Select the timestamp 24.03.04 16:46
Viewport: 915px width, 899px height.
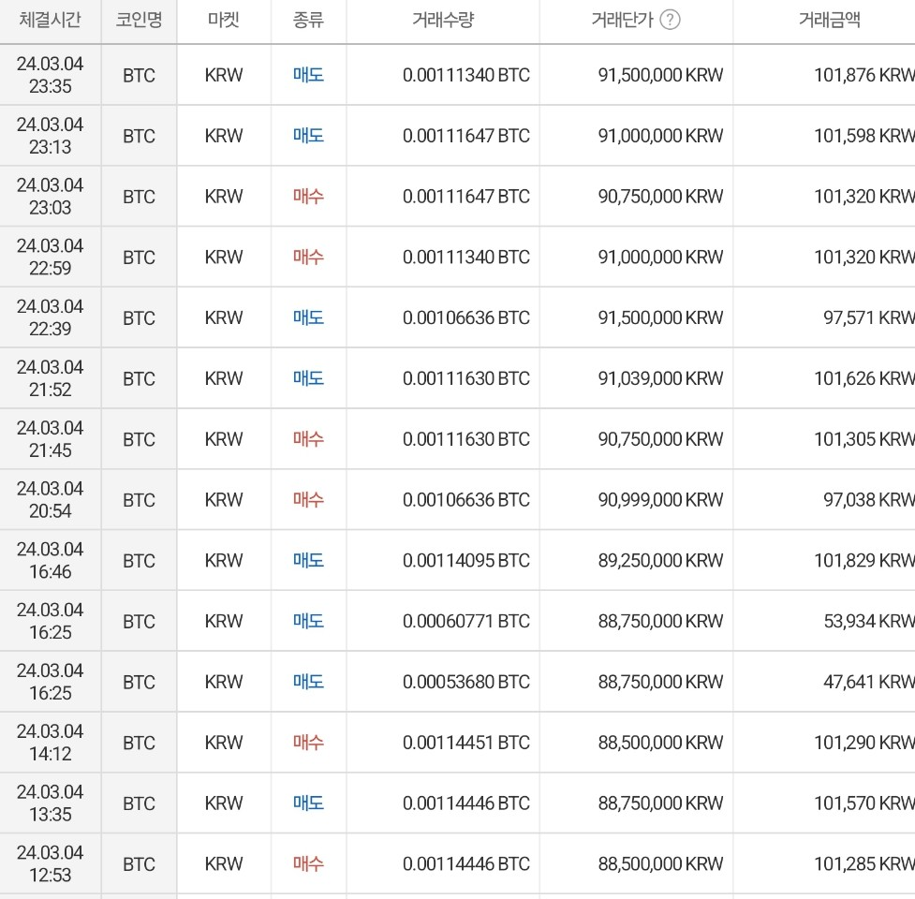51,560
